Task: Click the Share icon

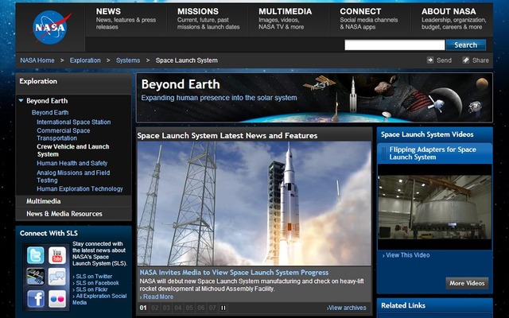Action: 466,60
